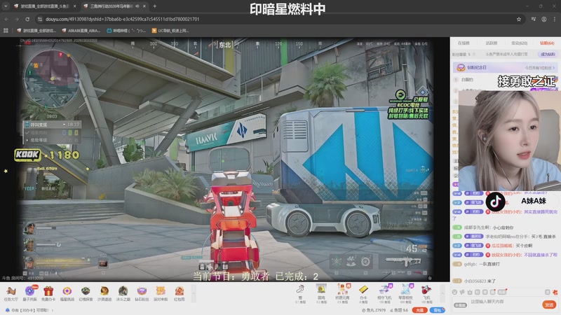Focus the chat message input field
Screen dimensions: 561x315
[x=505, y=302]
